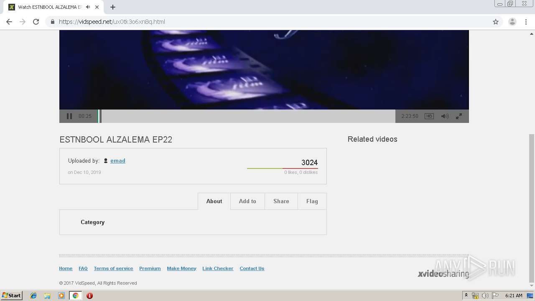Click the 6:21 AM system clock
Viewport: 535px width, 301px height.
click(514, 296)
